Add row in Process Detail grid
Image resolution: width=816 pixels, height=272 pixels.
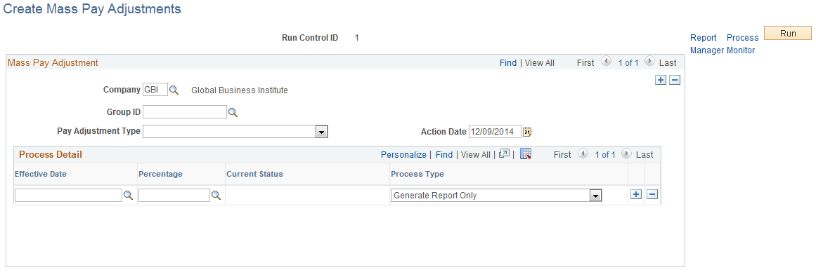pos(636,194)
